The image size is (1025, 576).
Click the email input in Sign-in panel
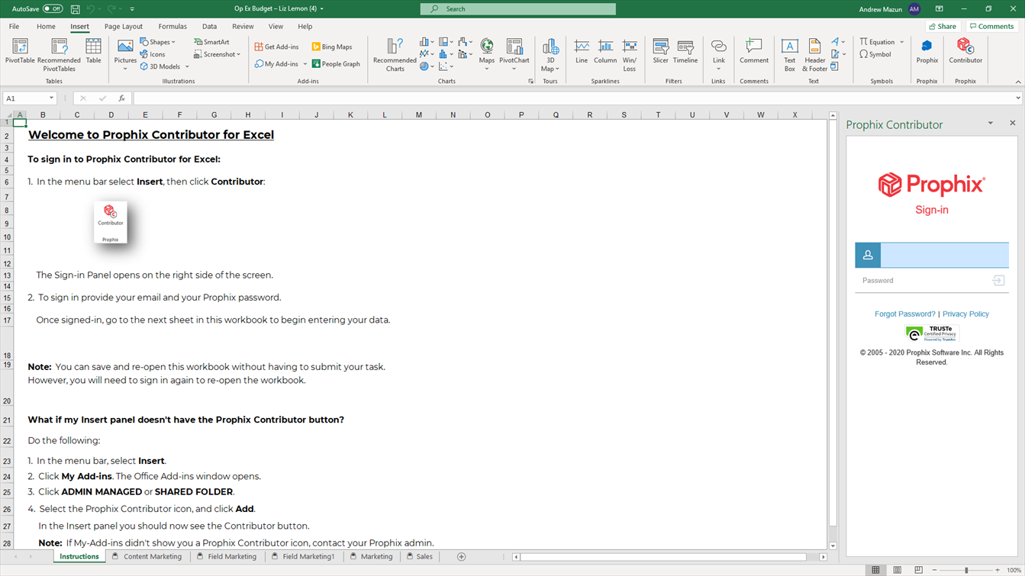944,255
